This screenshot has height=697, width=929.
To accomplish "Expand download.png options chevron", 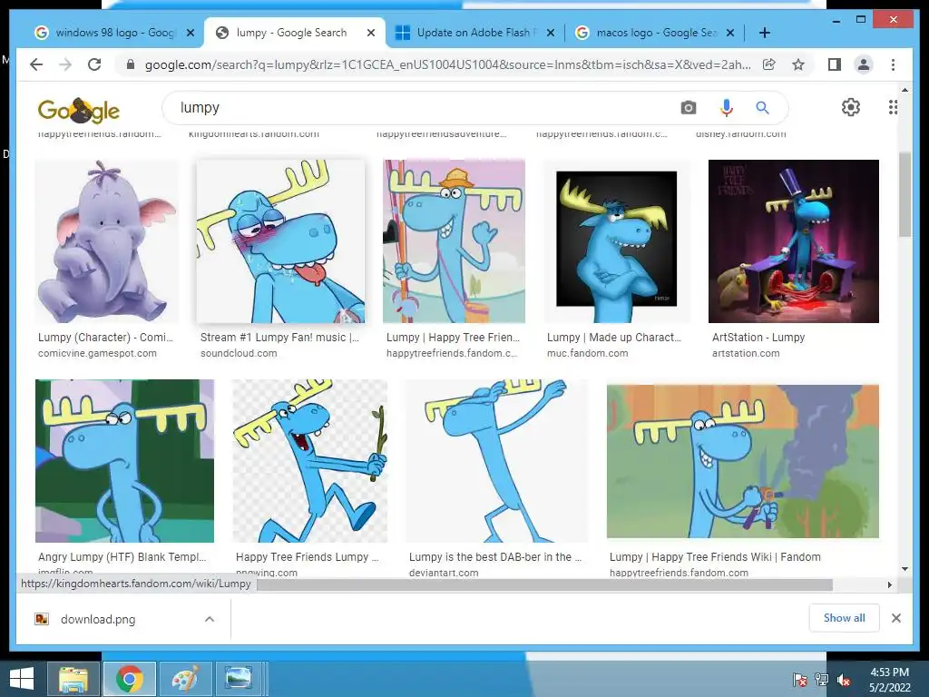I will tap(210, 619).
